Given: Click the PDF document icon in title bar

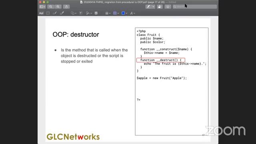Looking at the screenshot, I should (x=81, y=2).
